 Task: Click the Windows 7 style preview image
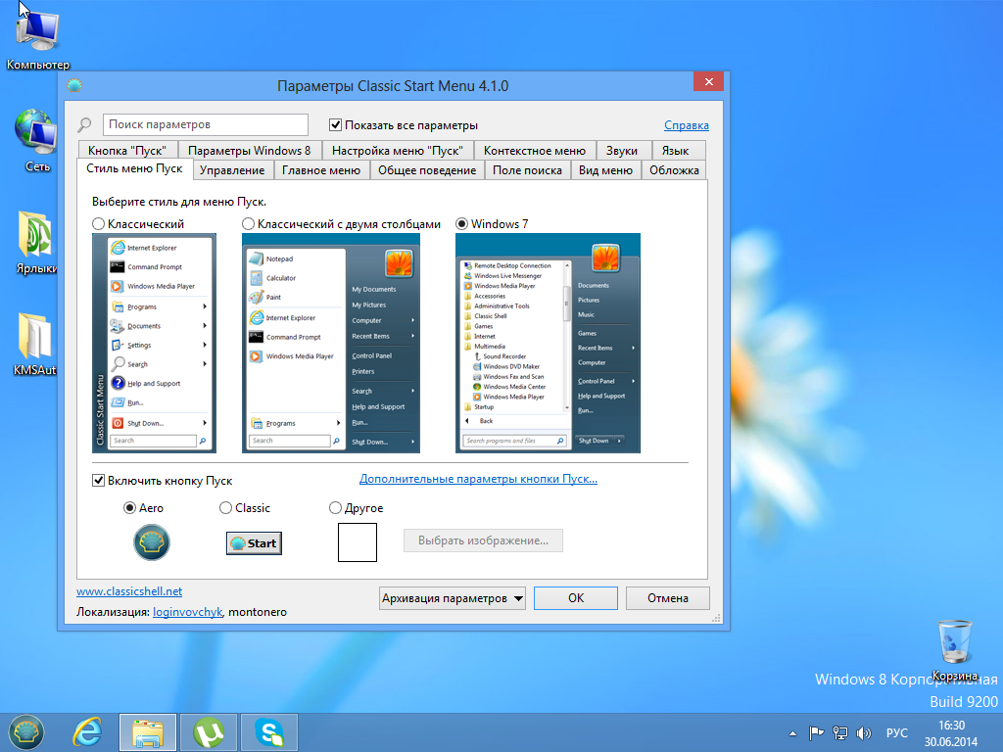click(x=548, y=344)
